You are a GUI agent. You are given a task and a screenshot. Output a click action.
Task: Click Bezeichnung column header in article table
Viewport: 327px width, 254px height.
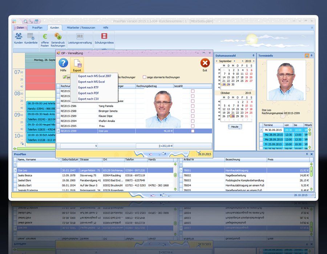tap(246, 160)
